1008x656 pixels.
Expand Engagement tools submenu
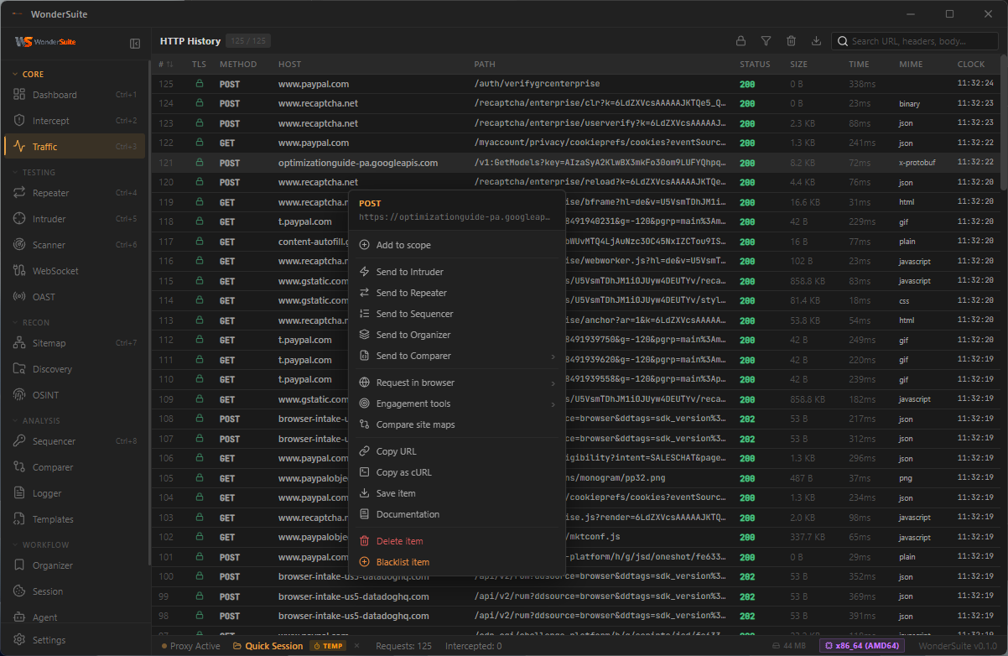pos(457,403)
